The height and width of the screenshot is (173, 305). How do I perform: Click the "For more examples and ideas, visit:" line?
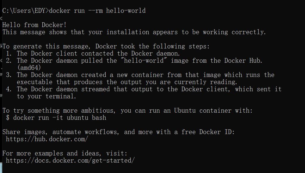pos(65,153)
